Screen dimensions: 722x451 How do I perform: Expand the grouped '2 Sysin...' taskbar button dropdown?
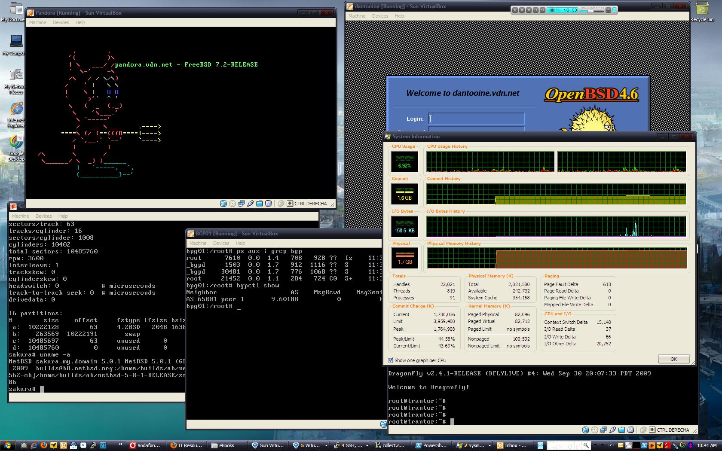coord(489,445)
